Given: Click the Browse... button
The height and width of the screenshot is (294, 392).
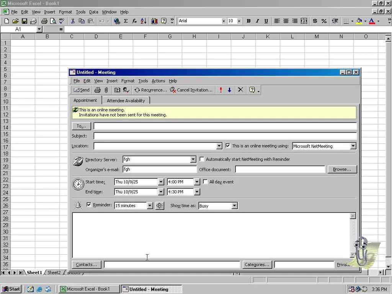Looking at the screenshot, I should point(342,169).
